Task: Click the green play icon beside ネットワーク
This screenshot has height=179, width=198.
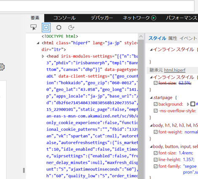Action: (154, 18)
